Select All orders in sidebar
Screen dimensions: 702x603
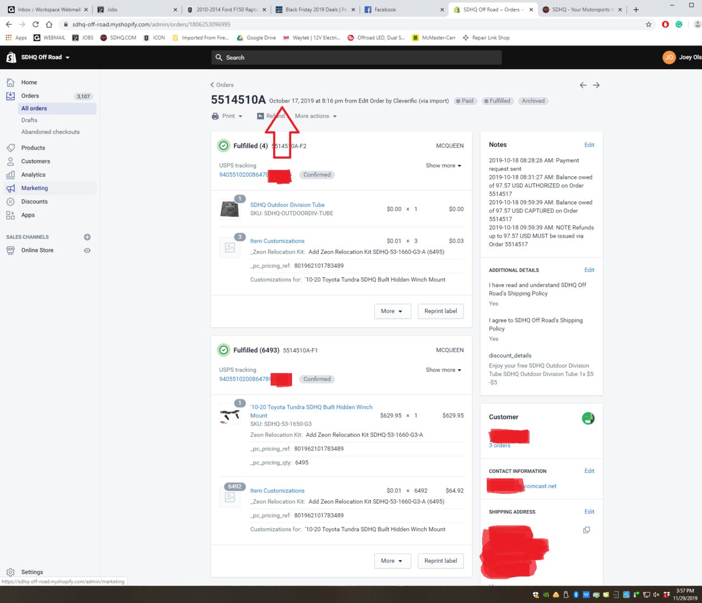pyautogui.click(x=57, y=109)
